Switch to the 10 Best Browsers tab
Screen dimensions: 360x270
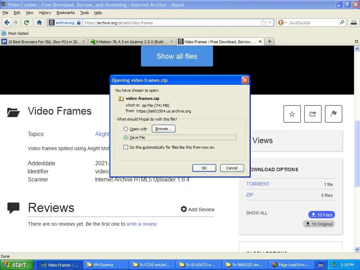pos(44,41)
